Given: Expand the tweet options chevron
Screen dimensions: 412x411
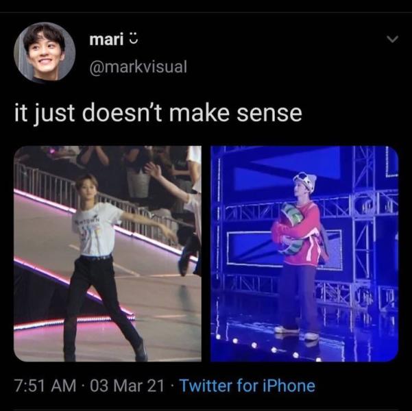Looking at the screenshot, I should [391, 40].
